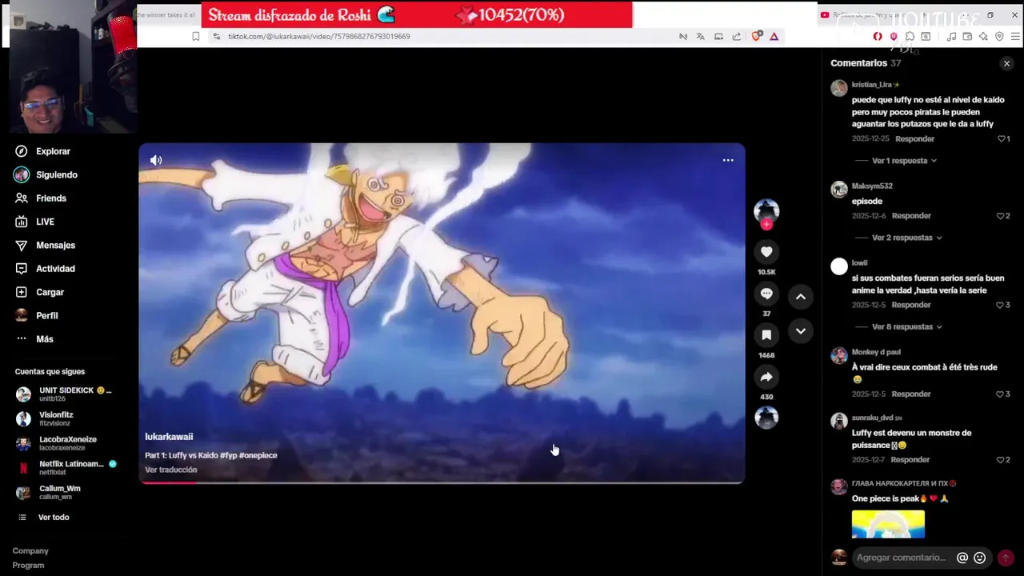
Task: Click the share-link icon in the address bar
Action: click(x=737, y=36)
